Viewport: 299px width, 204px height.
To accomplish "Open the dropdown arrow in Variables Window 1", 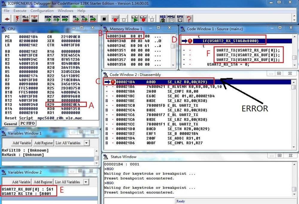I will (86, 143).
